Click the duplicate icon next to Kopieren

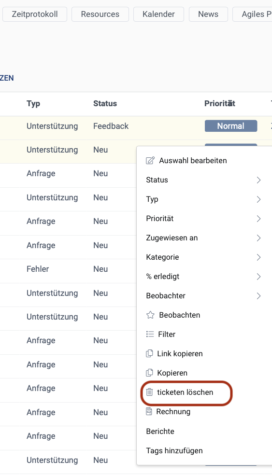[149, 373]
